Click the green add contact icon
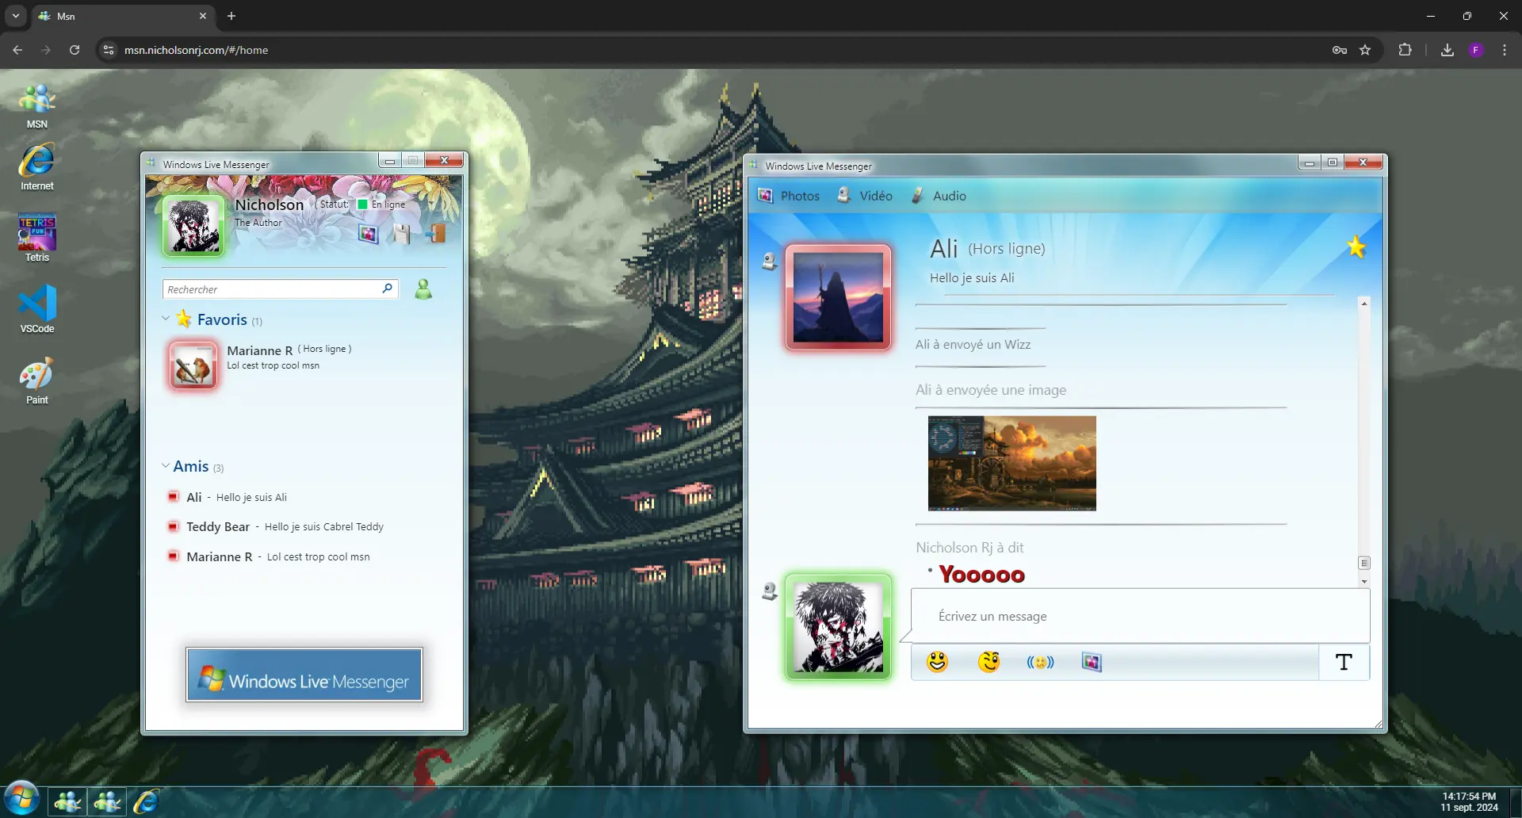 point(424,289)
